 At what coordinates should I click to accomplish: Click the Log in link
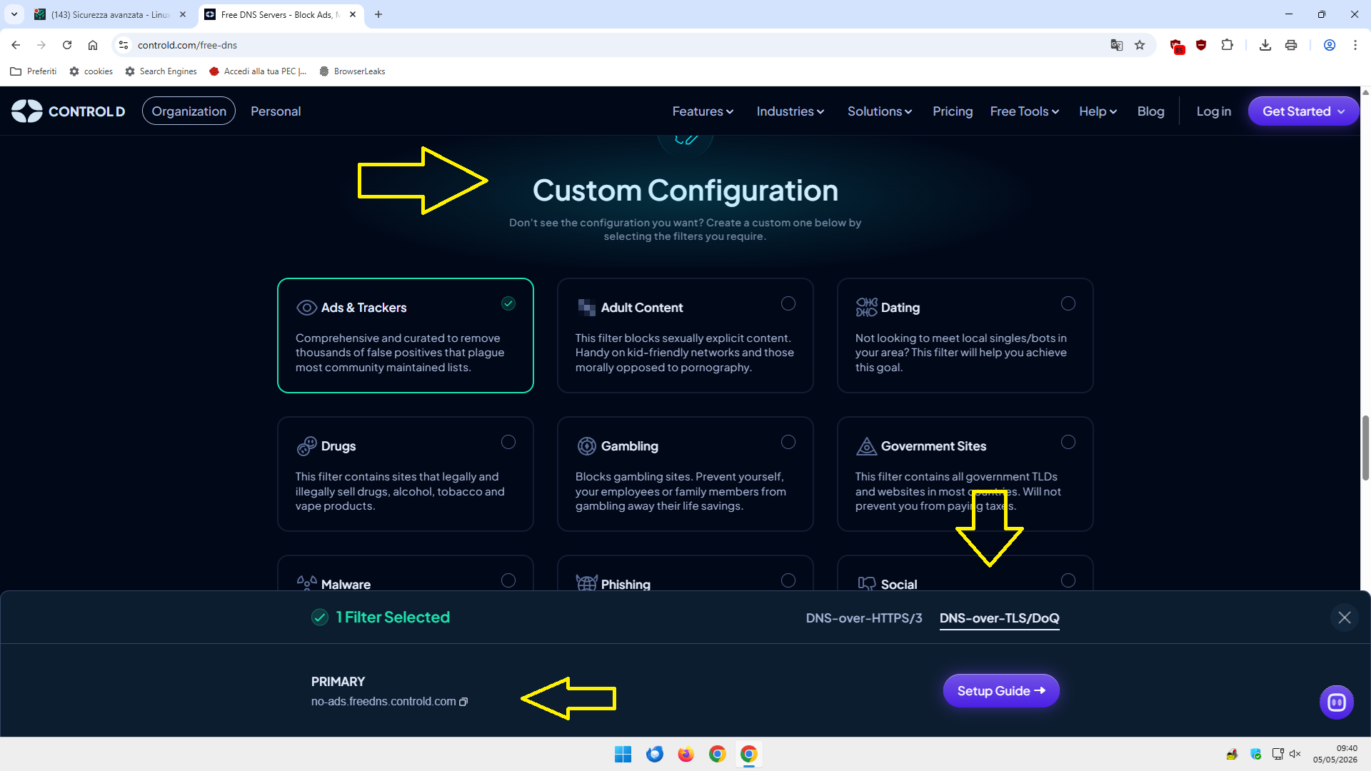click(1214, 111)
